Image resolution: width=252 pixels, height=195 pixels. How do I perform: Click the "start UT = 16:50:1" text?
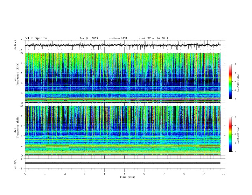pos(154,38)
